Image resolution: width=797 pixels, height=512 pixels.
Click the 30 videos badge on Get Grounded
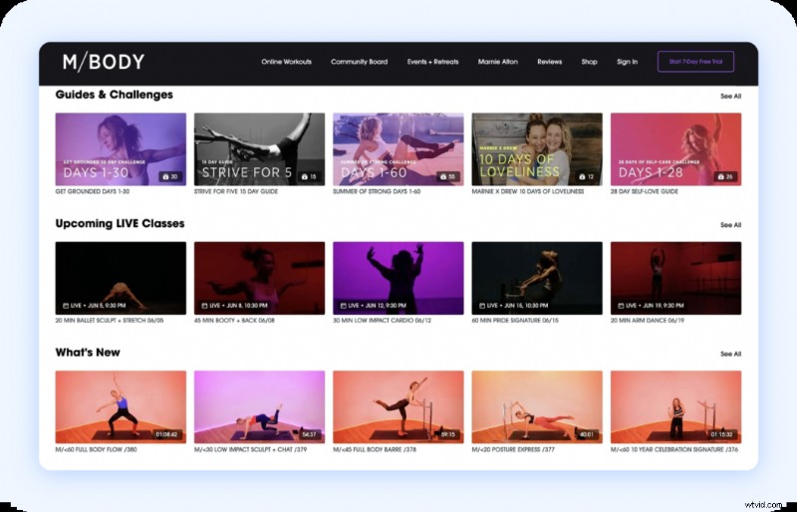[170, 176]
